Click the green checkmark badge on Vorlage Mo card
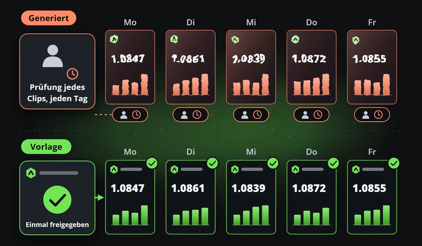The image size is (422, 246). click(152, 163)
